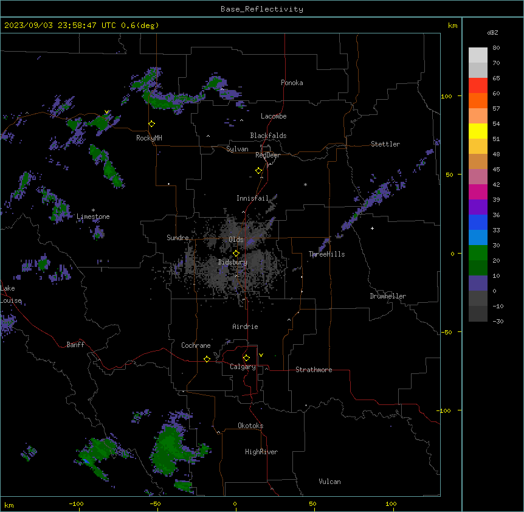The width and height of the screenshot is (524, 512).
Task: Click the Banff label
Action: (x=75, y=345)
